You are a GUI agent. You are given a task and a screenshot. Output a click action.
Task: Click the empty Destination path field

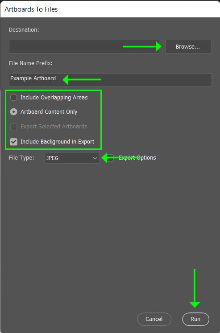pos(84,46)
